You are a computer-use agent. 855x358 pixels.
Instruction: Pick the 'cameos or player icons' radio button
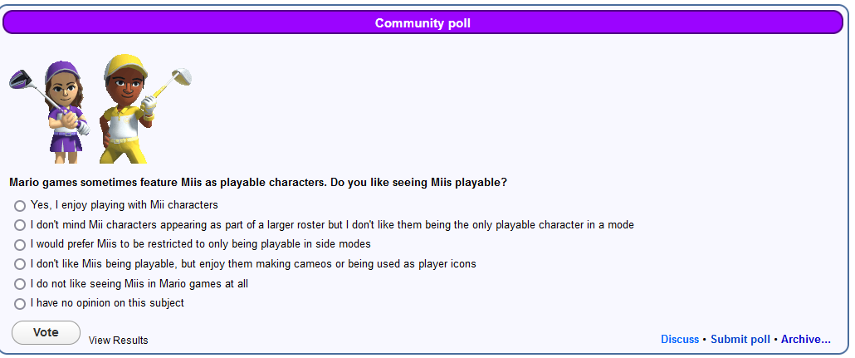[x=20, y=265]
